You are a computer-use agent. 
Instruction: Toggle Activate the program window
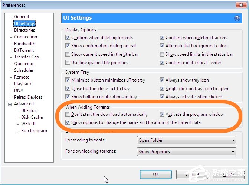point(162,114)
